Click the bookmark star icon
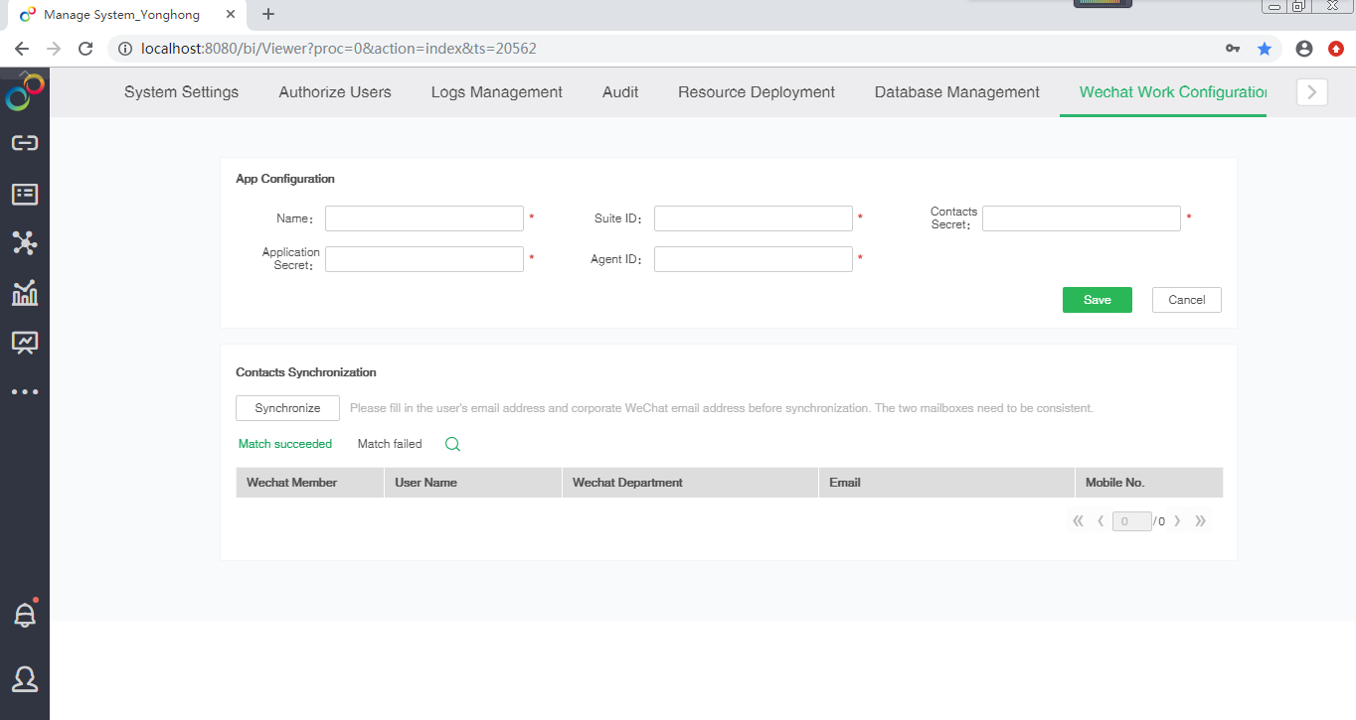The width and height of the screenshot is (1356, 720). [x=1265, y=48]
